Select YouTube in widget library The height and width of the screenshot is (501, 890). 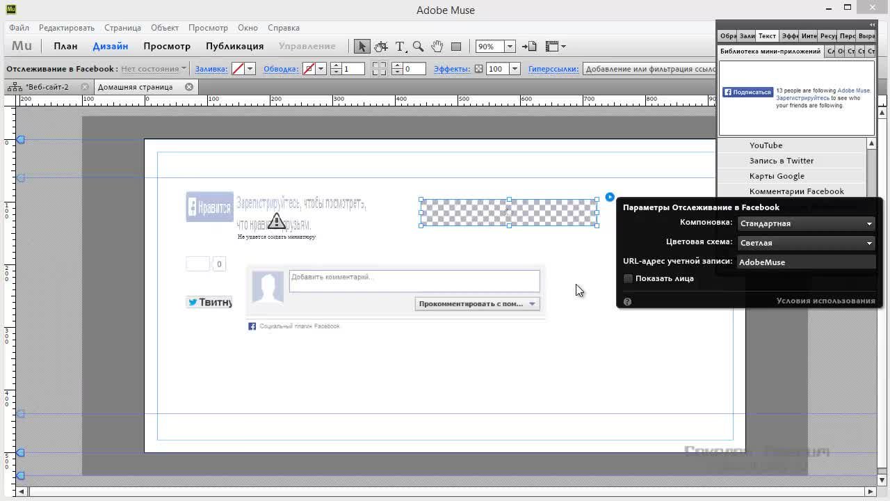point(792,145)
